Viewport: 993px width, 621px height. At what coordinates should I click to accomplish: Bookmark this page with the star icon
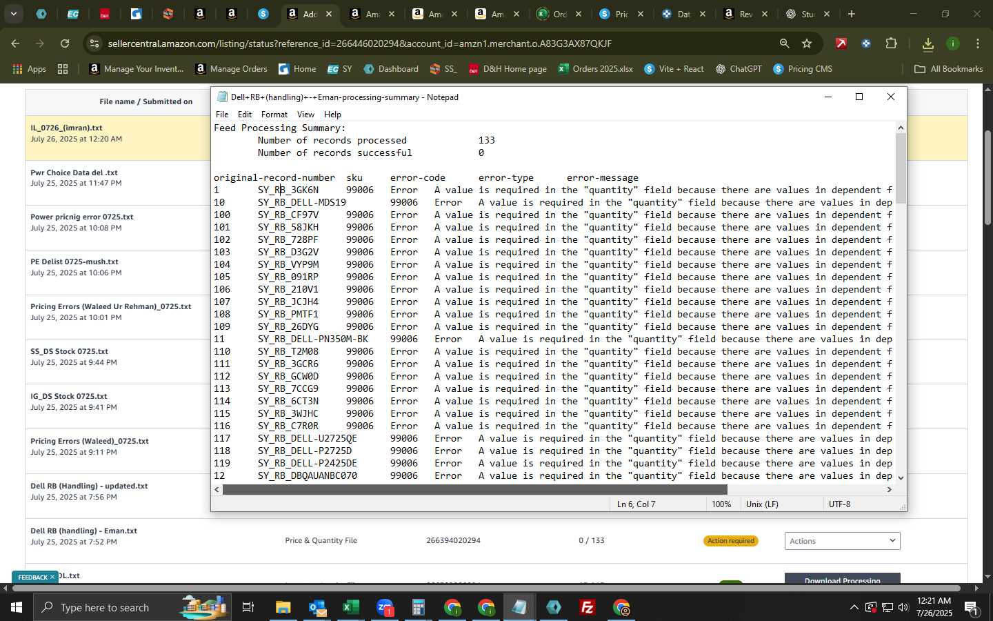point(807,43)
